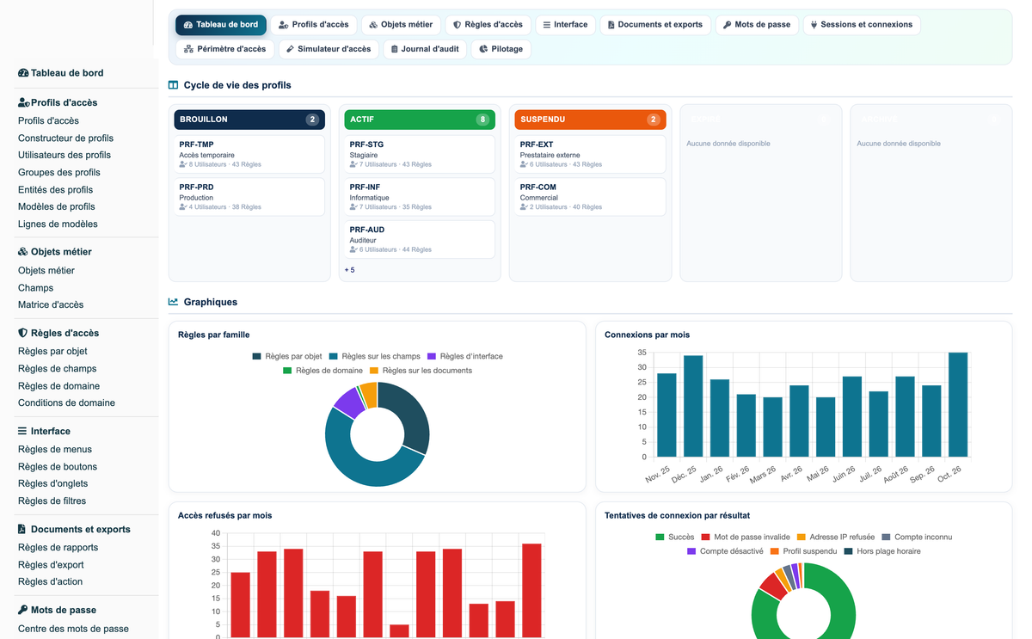Open the Pilotage tab
Screen dimensions: 1032x639
click(501, 49)
